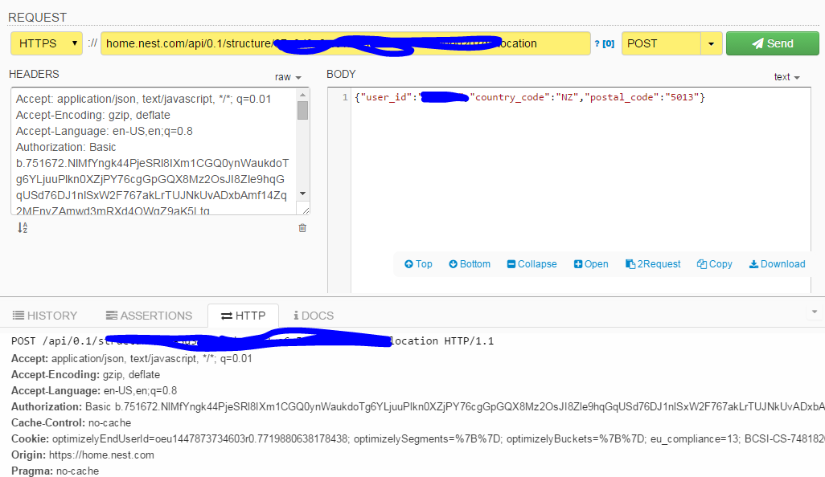825x477 pixels.
Task: Click the Top button in body toolbar
Action: click(x=418, y=263)
